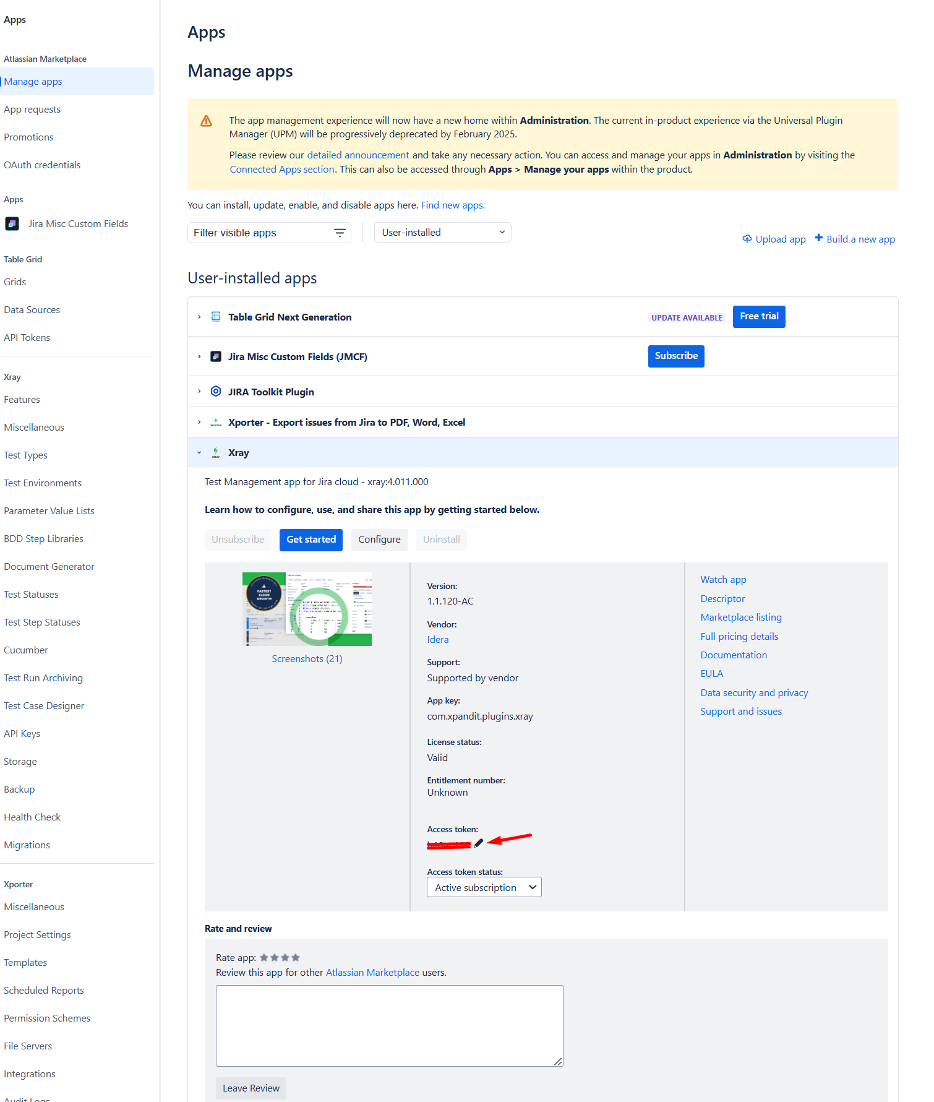Open Table Grid API Tokens

pos(27,337)
